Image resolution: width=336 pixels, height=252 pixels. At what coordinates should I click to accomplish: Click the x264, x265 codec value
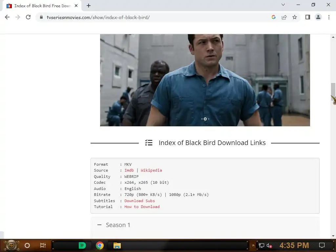147,182
